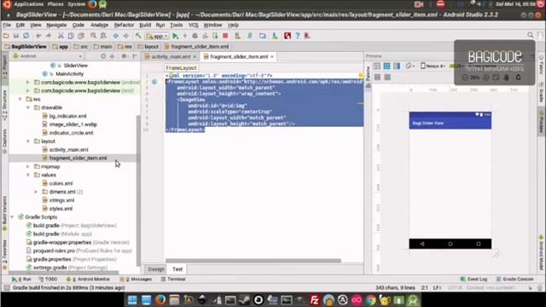Viewport: 546px width, 307px height.
Task: Collapse the res folder
Action: pyautogui.click(x=20, y=99)
